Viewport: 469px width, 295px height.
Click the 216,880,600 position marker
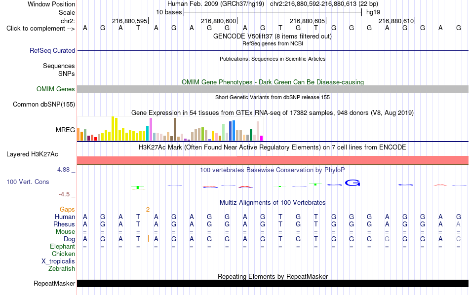tap(219, 21)
